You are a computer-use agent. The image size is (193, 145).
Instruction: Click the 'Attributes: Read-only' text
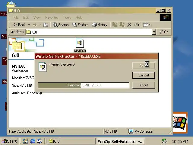coord(27,93)
